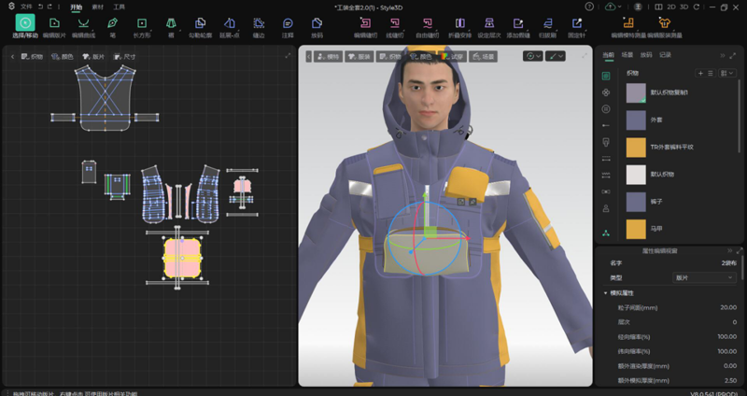The height and width of the screenshot is (396, 747).
Task: Click the 线缝纫 sewing tool
Action: [x=395, y=25]
